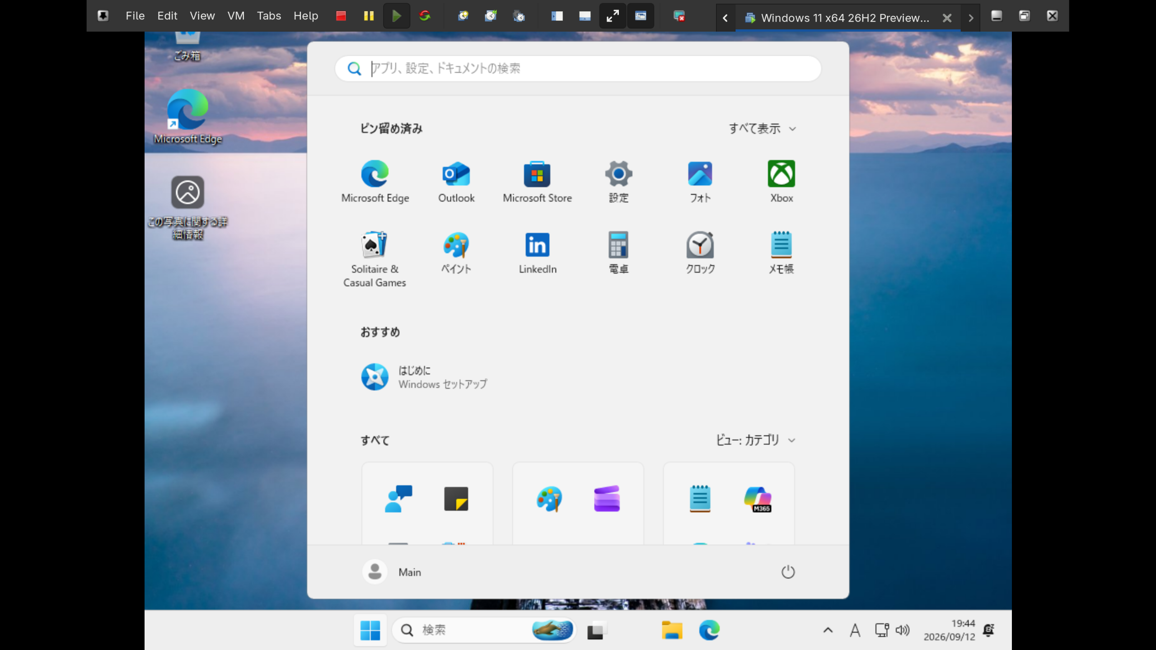Open File Explorer from the taskbar
1156x650 pixels.
click(x=672, y=630)
